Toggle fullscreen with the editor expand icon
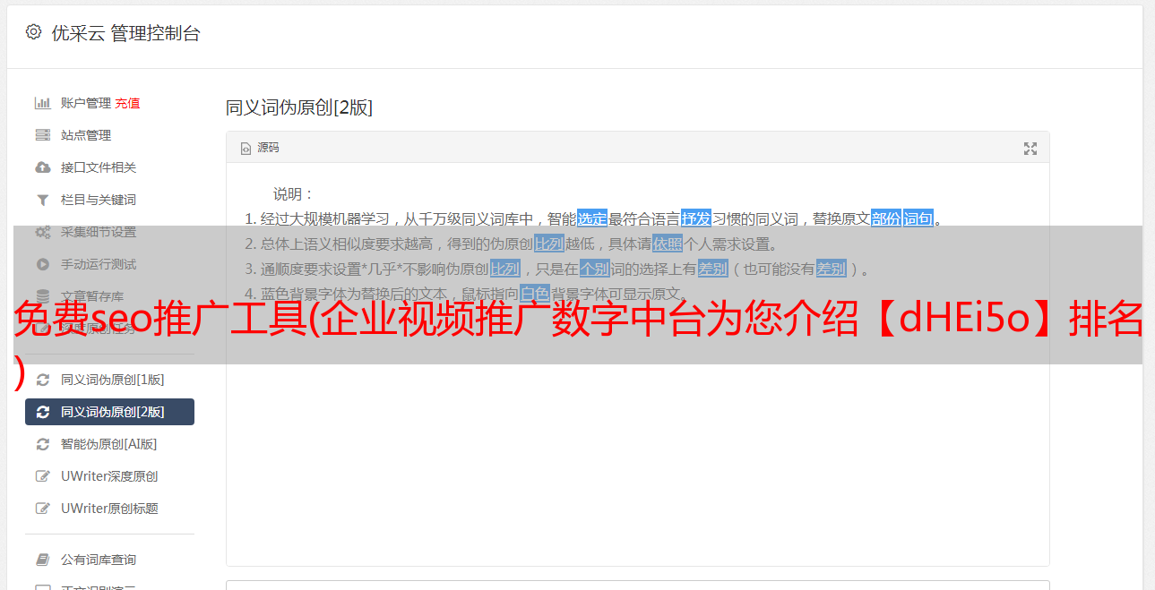The width and height of the screenshot is (1155, 590). pos(1030,149)
